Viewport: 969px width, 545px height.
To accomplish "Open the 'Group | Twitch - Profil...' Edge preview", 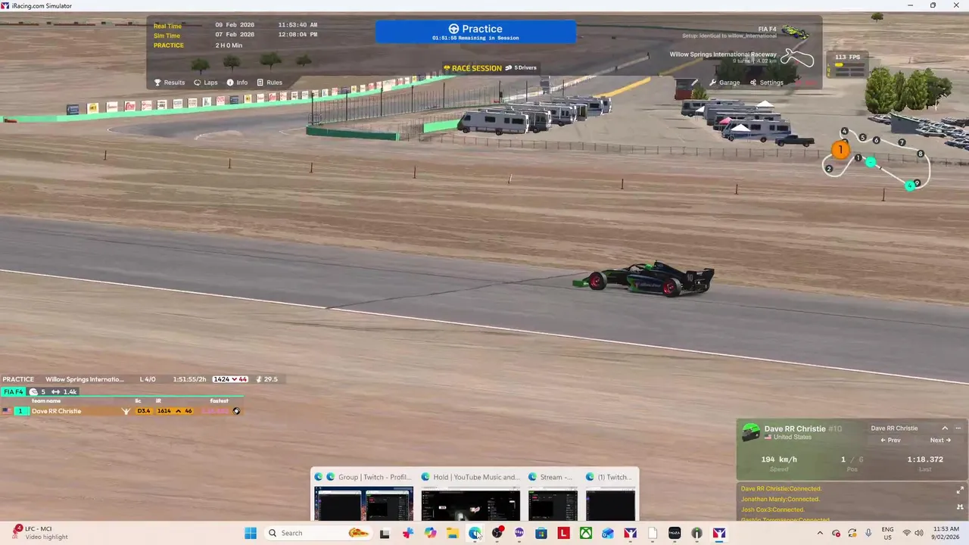I will (x=363, y=496).
